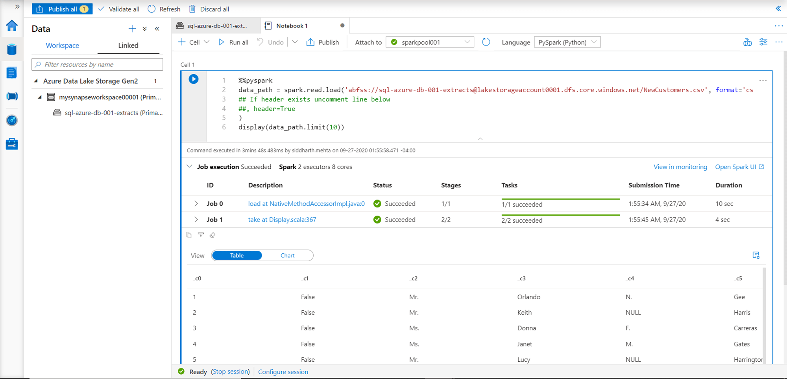Keep Table view selected in output toggle
This screenshot has height=379, width=787.
point(236,255)
